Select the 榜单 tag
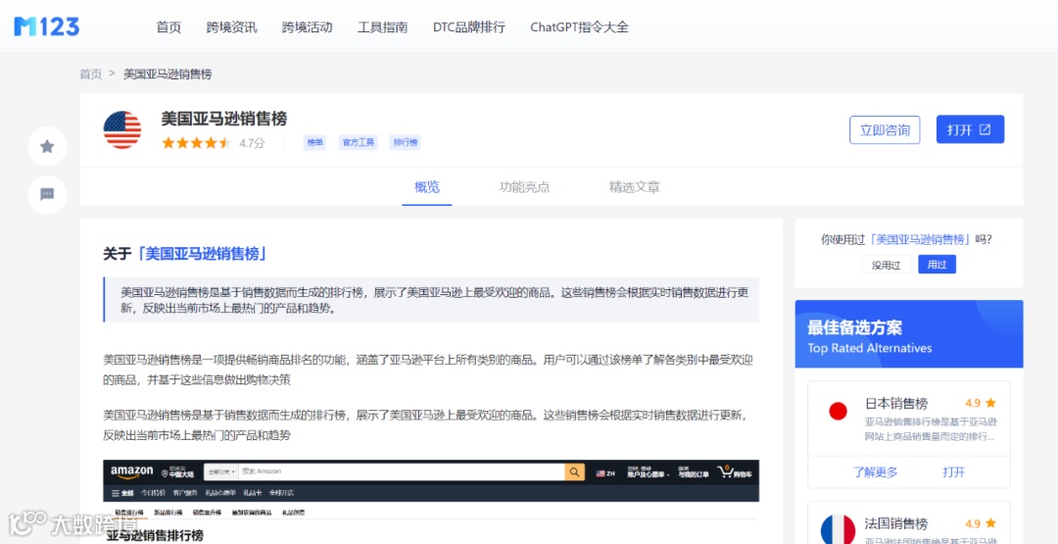 click(x=314, y=142)
